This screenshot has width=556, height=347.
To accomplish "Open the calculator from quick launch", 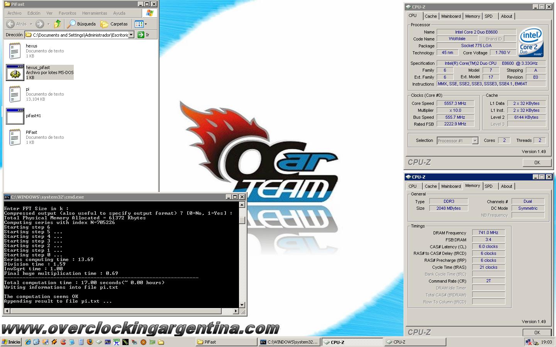I will pyautogui.click(x=81, y=342).
